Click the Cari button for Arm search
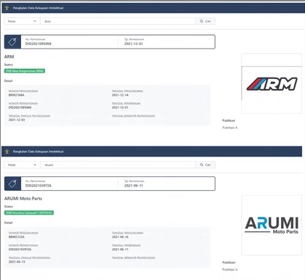The width and height of the screenshot is (305, 280). point(206,21)
